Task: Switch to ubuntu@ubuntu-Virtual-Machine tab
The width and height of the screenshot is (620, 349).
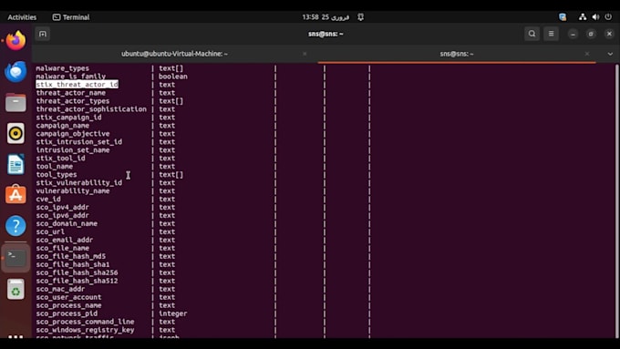Action: (174, 54)
